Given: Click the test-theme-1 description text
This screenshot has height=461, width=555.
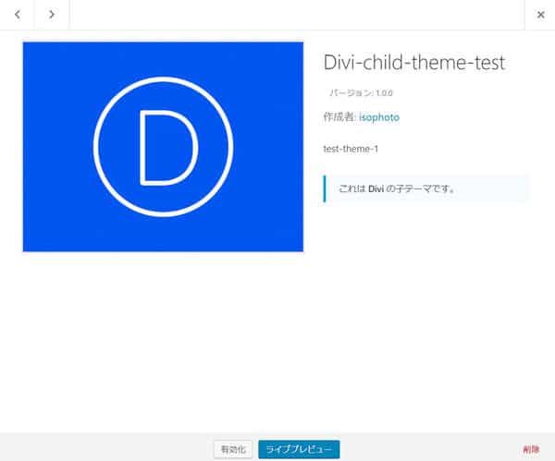Looking at the screenshot, I should tap(351, 149).
